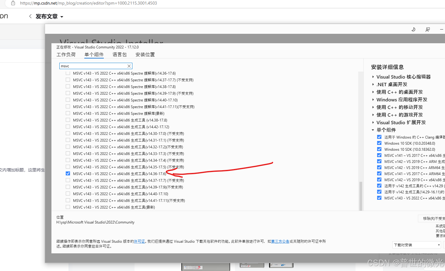Check Spectre 缓解库 (v14.36-17.6)

click(68, 73)
